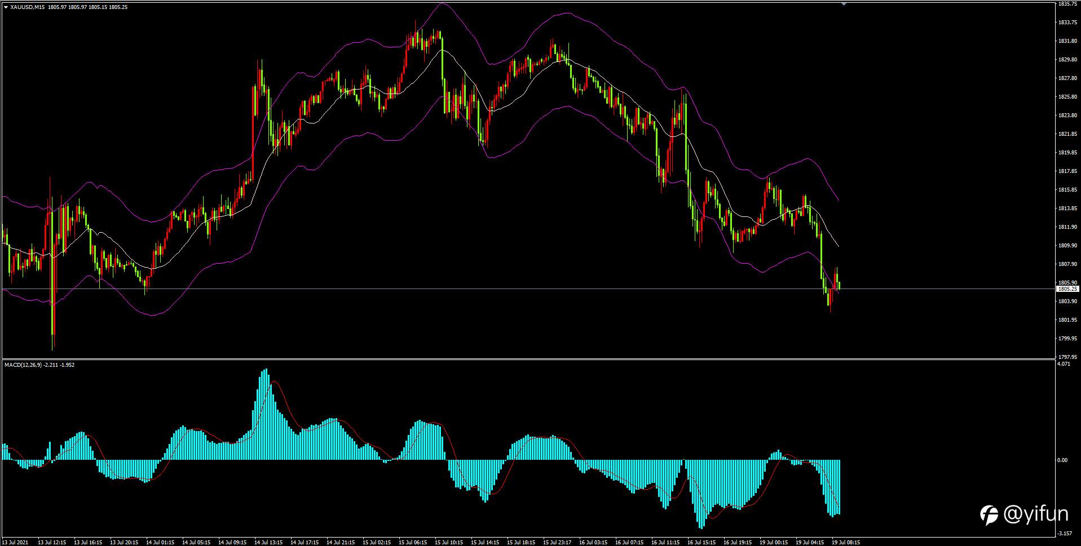Click the 15 Jul 10:15 time label
Image resolution: width=1081 pixels, height=546 pixels.
[449, 543]
